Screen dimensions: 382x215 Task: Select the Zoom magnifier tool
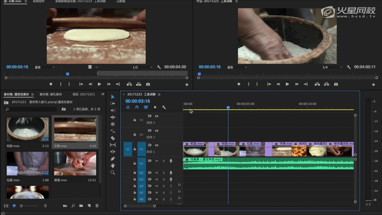coord(113,172)
